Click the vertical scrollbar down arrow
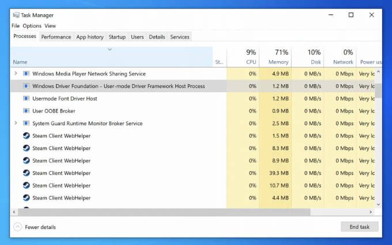 (379, 205)
